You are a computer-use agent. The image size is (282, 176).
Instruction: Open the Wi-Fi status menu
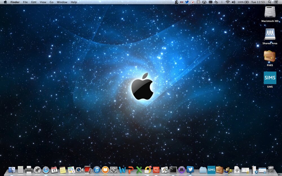[x=228, y=2]
